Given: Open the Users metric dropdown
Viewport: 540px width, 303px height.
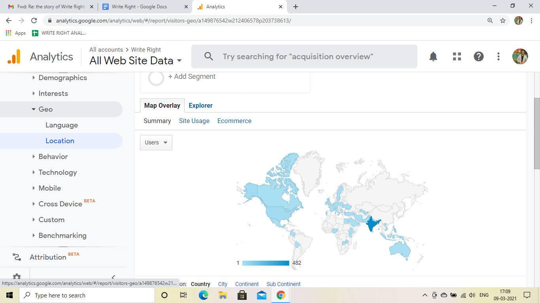Looking at the screenshot, I should (156, 142).
